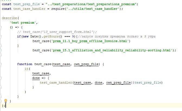Click the === operator in the condition
The height and width of the screenshot is (111, 182).
67,36
